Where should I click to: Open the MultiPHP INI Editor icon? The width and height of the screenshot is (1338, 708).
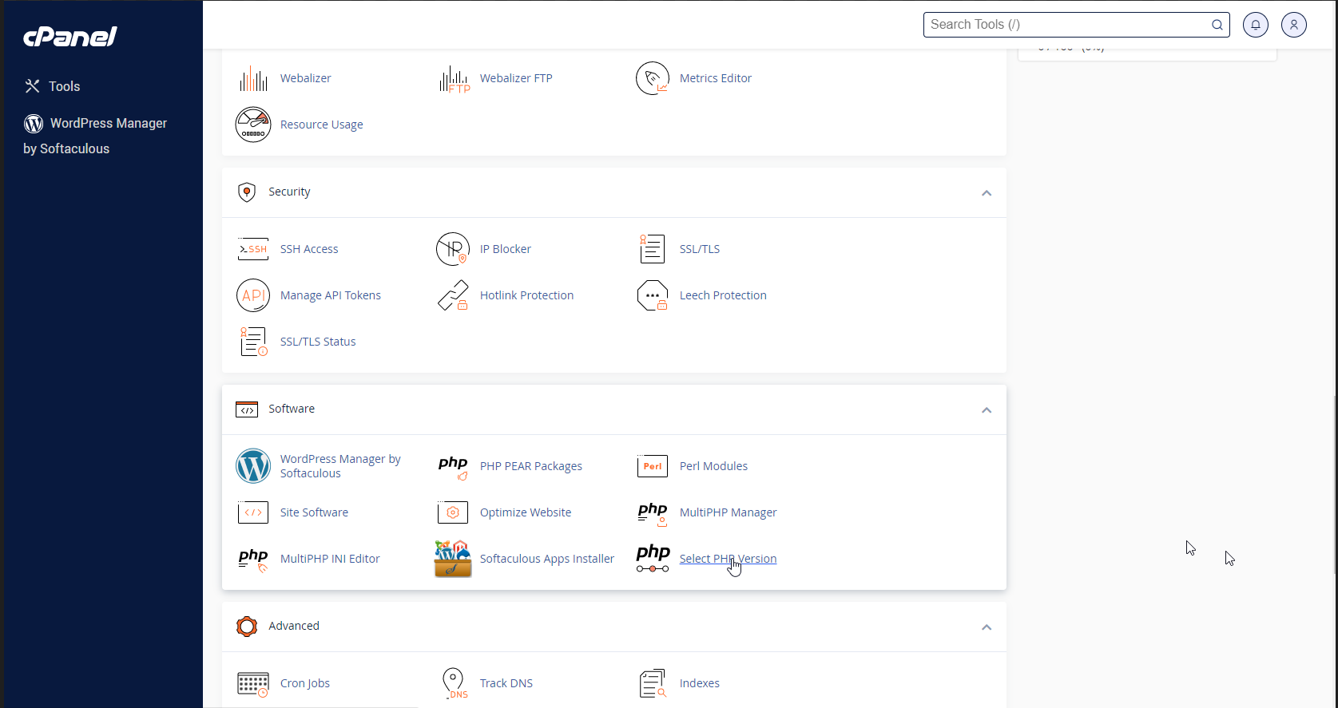coord(253,559)
